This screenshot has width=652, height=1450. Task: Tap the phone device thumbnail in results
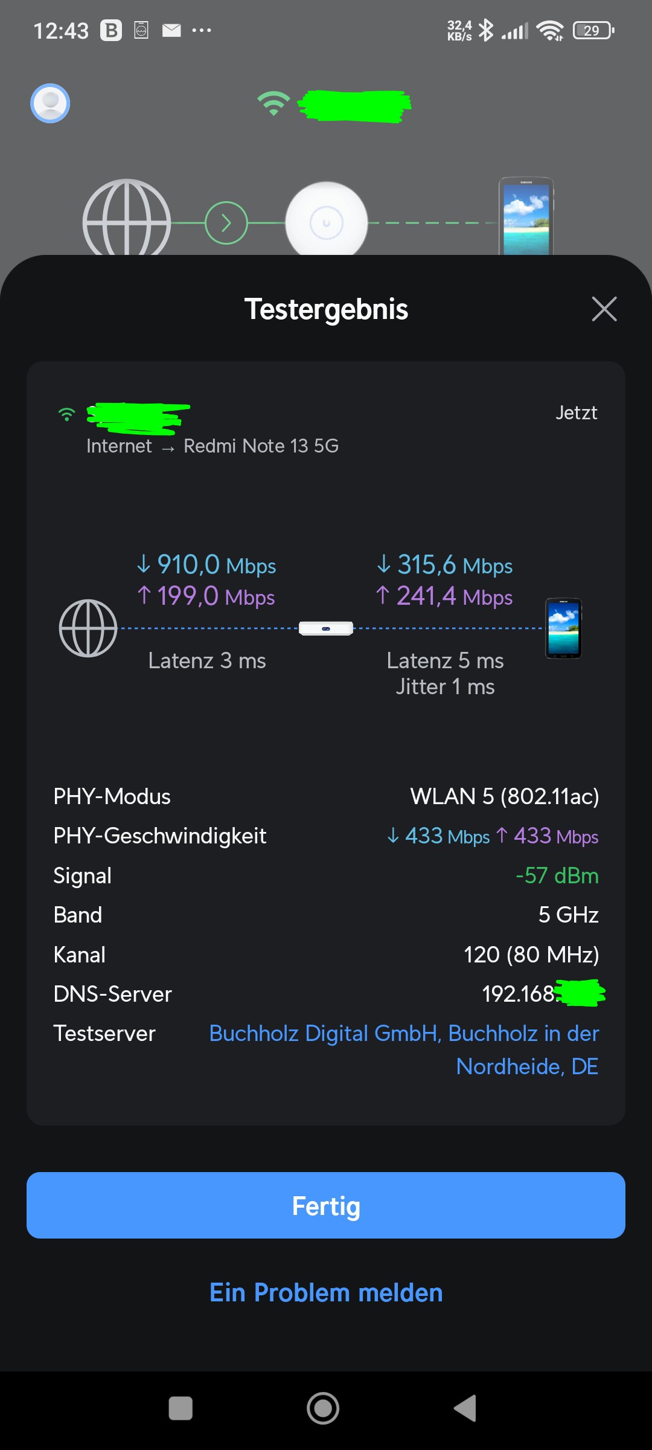pos(563,628)
